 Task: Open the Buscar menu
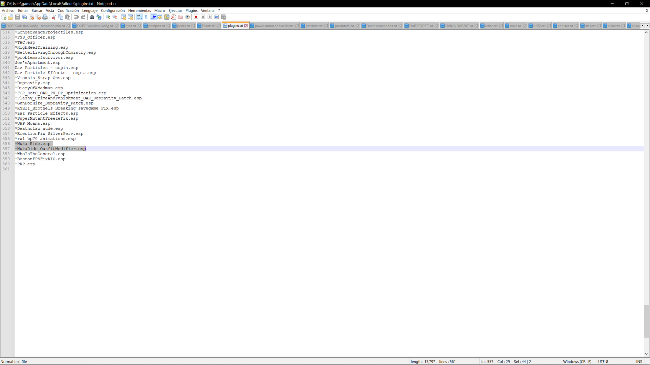point(37,10)
